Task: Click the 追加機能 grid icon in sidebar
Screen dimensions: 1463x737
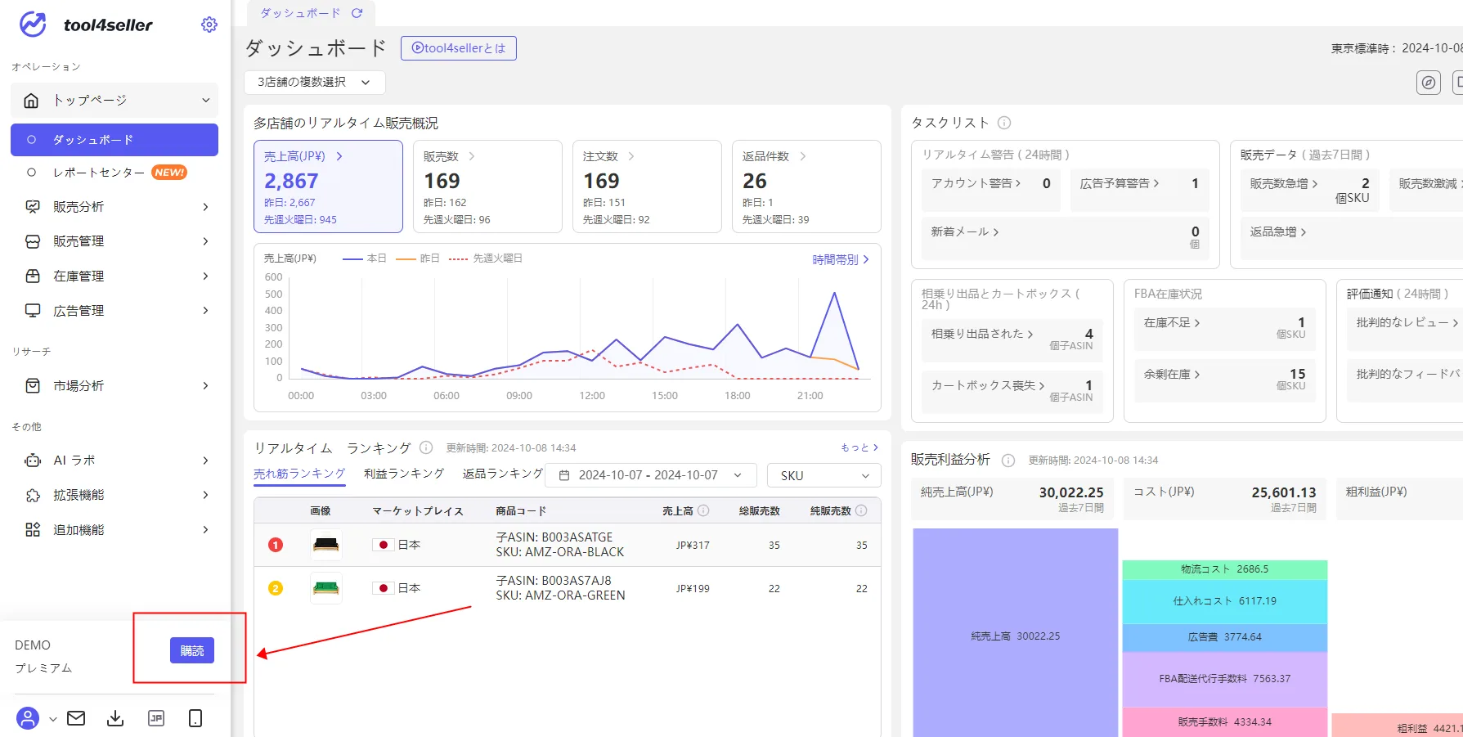Action: 33,529
